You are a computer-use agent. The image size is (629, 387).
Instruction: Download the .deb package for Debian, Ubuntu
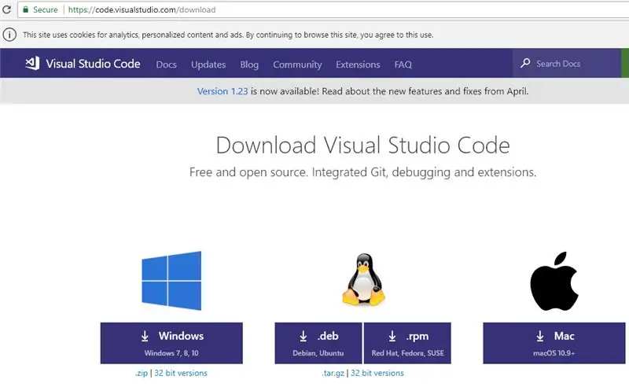point(318,343)
